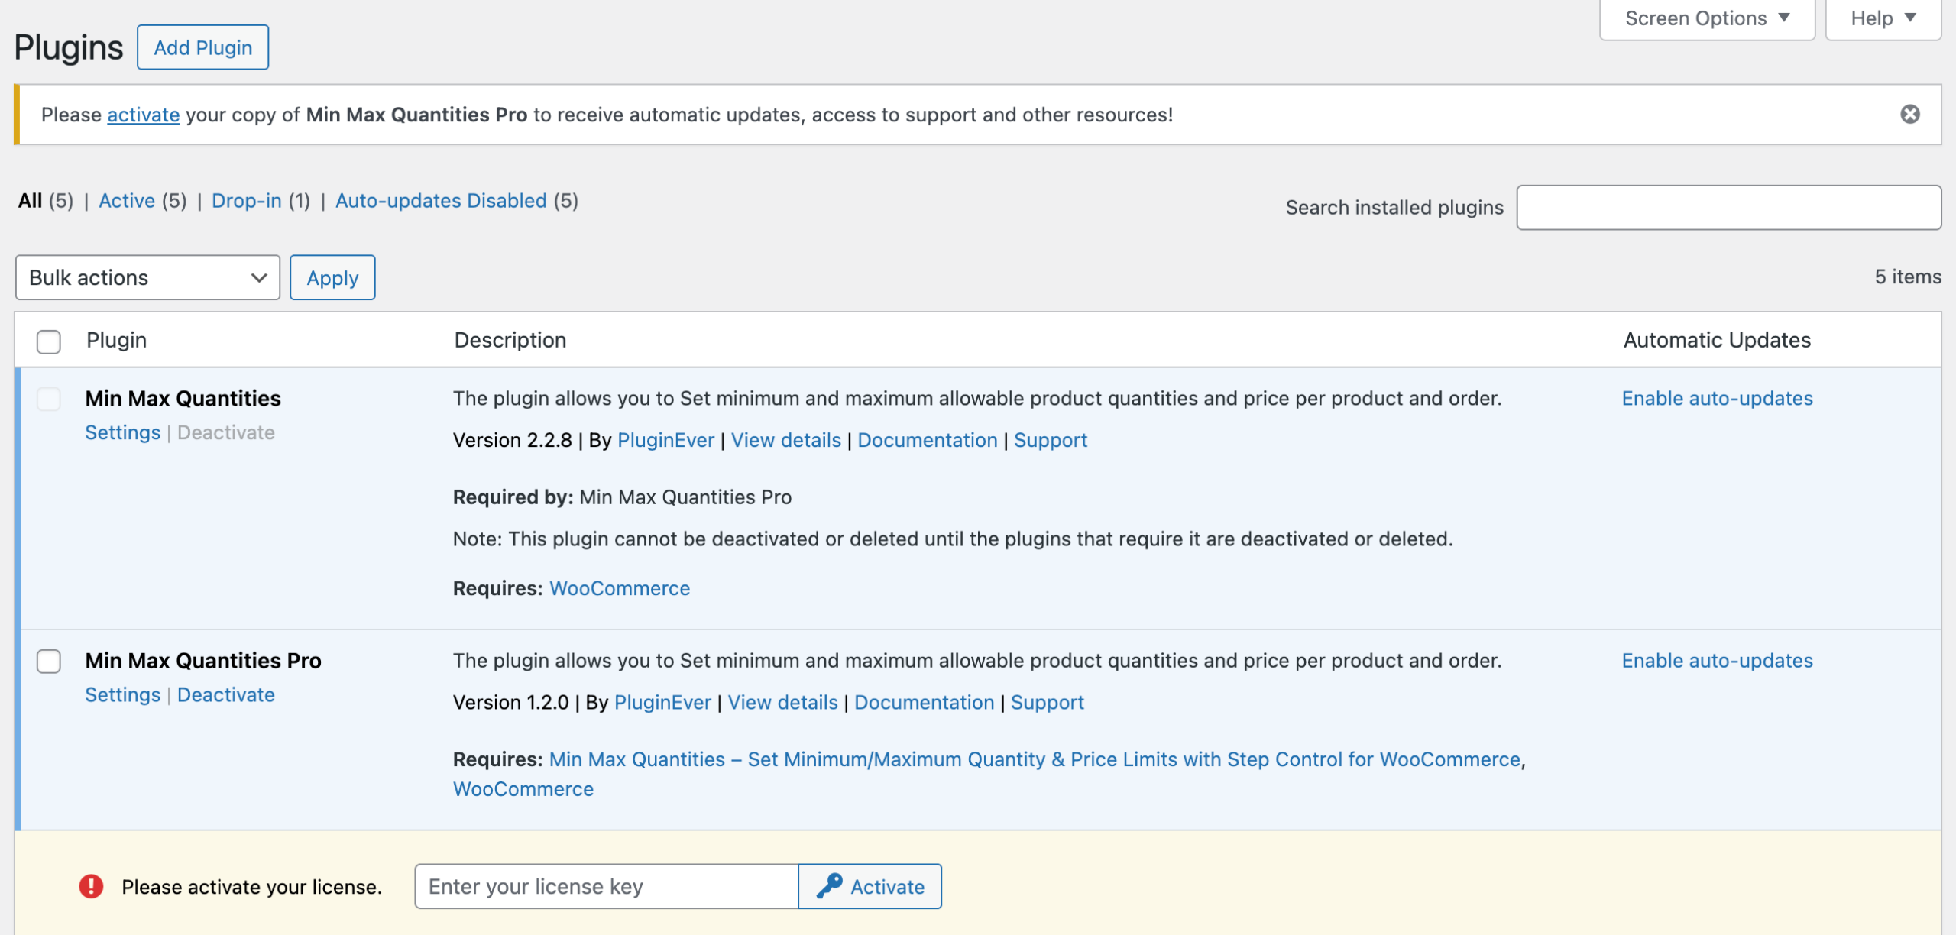The width and height of the screenshot is (1956, 935).
Task: Click the red license warning icon
Action: (91, 886)
